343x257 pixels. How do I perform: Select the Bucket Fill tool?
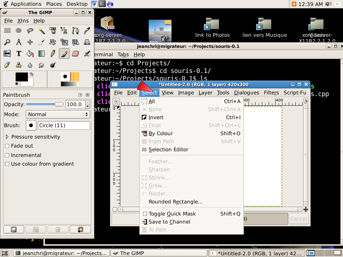[x=30, y=54]
